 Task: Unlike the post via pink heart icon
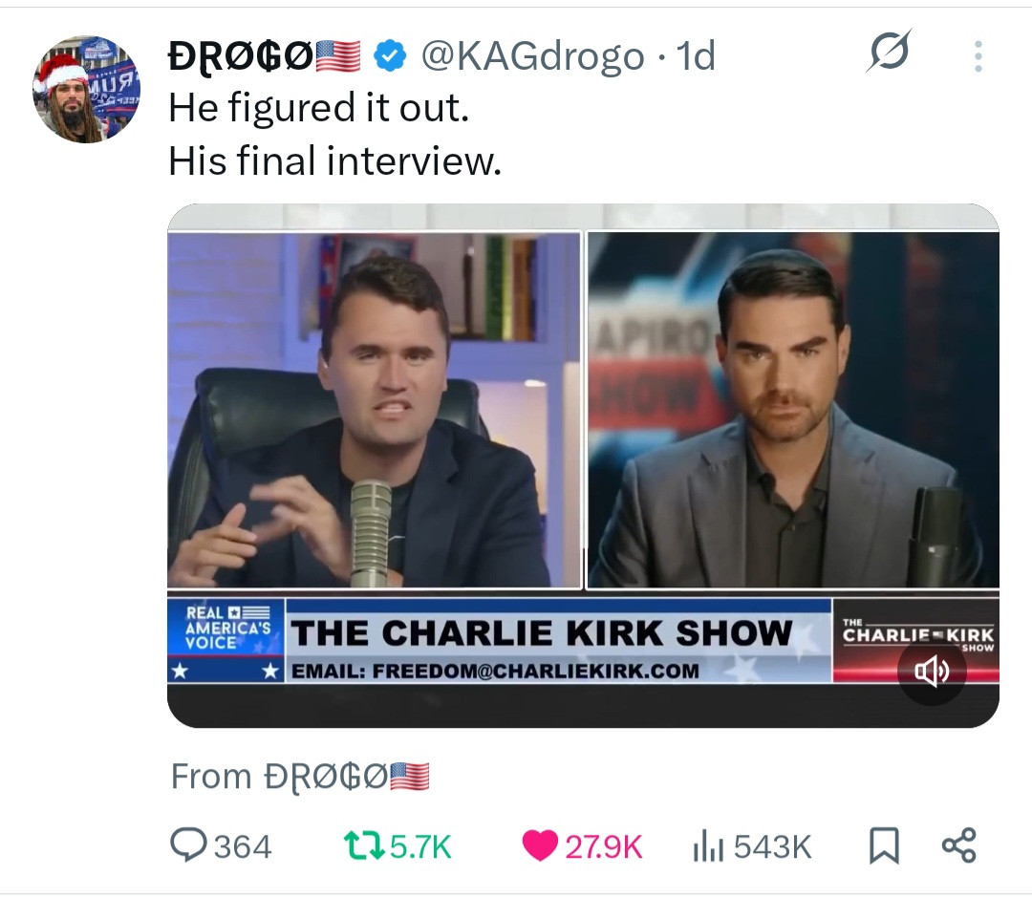click(540, 845)
